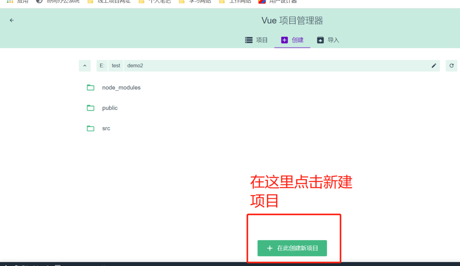The width and height of the screenshot is (460, 266).
Task: Select the demo2 path segment
Action: [135, 66]
